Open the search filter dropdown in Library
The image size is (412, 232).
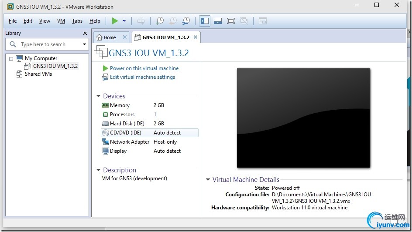[x=84, y=44]
